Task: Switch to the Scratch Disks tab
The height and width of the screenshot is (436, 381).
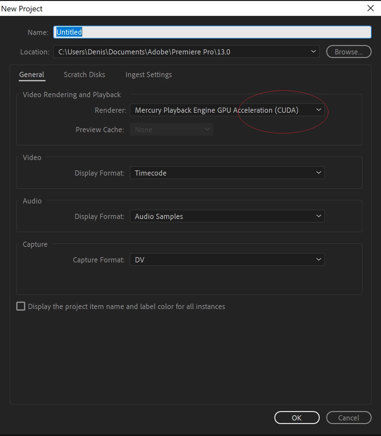Action: point(84,75)
